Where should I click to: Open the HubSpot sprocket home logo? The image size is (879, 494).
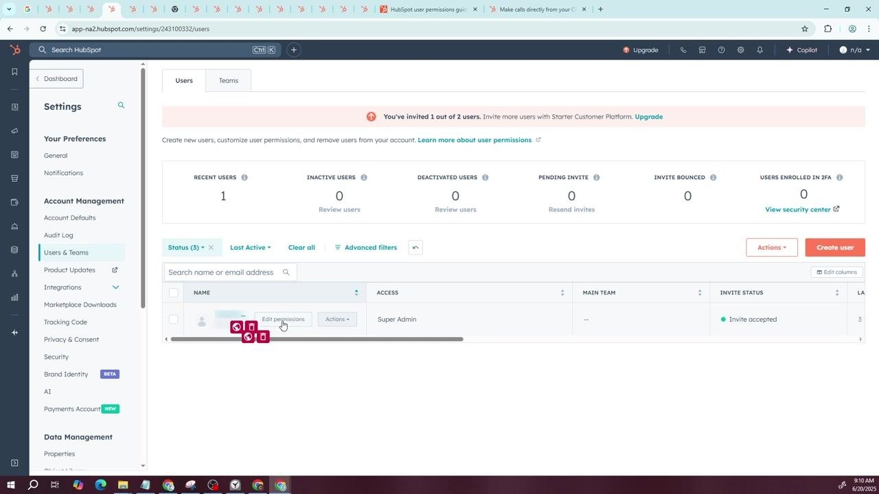[14, 50]
